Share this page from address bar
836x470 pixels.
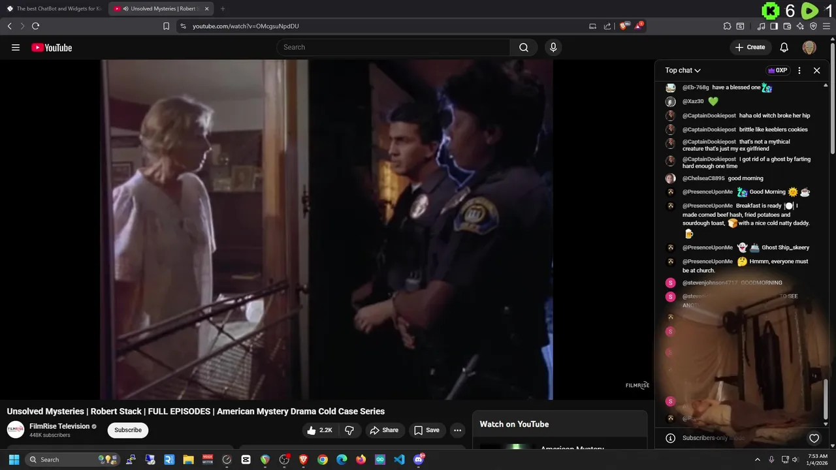(x=607, y=26)
